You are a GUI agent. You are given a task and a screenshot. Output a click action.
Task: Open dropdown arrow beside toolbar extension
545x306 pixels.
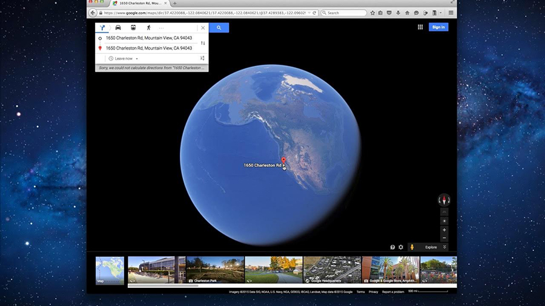tap(440, 13)
